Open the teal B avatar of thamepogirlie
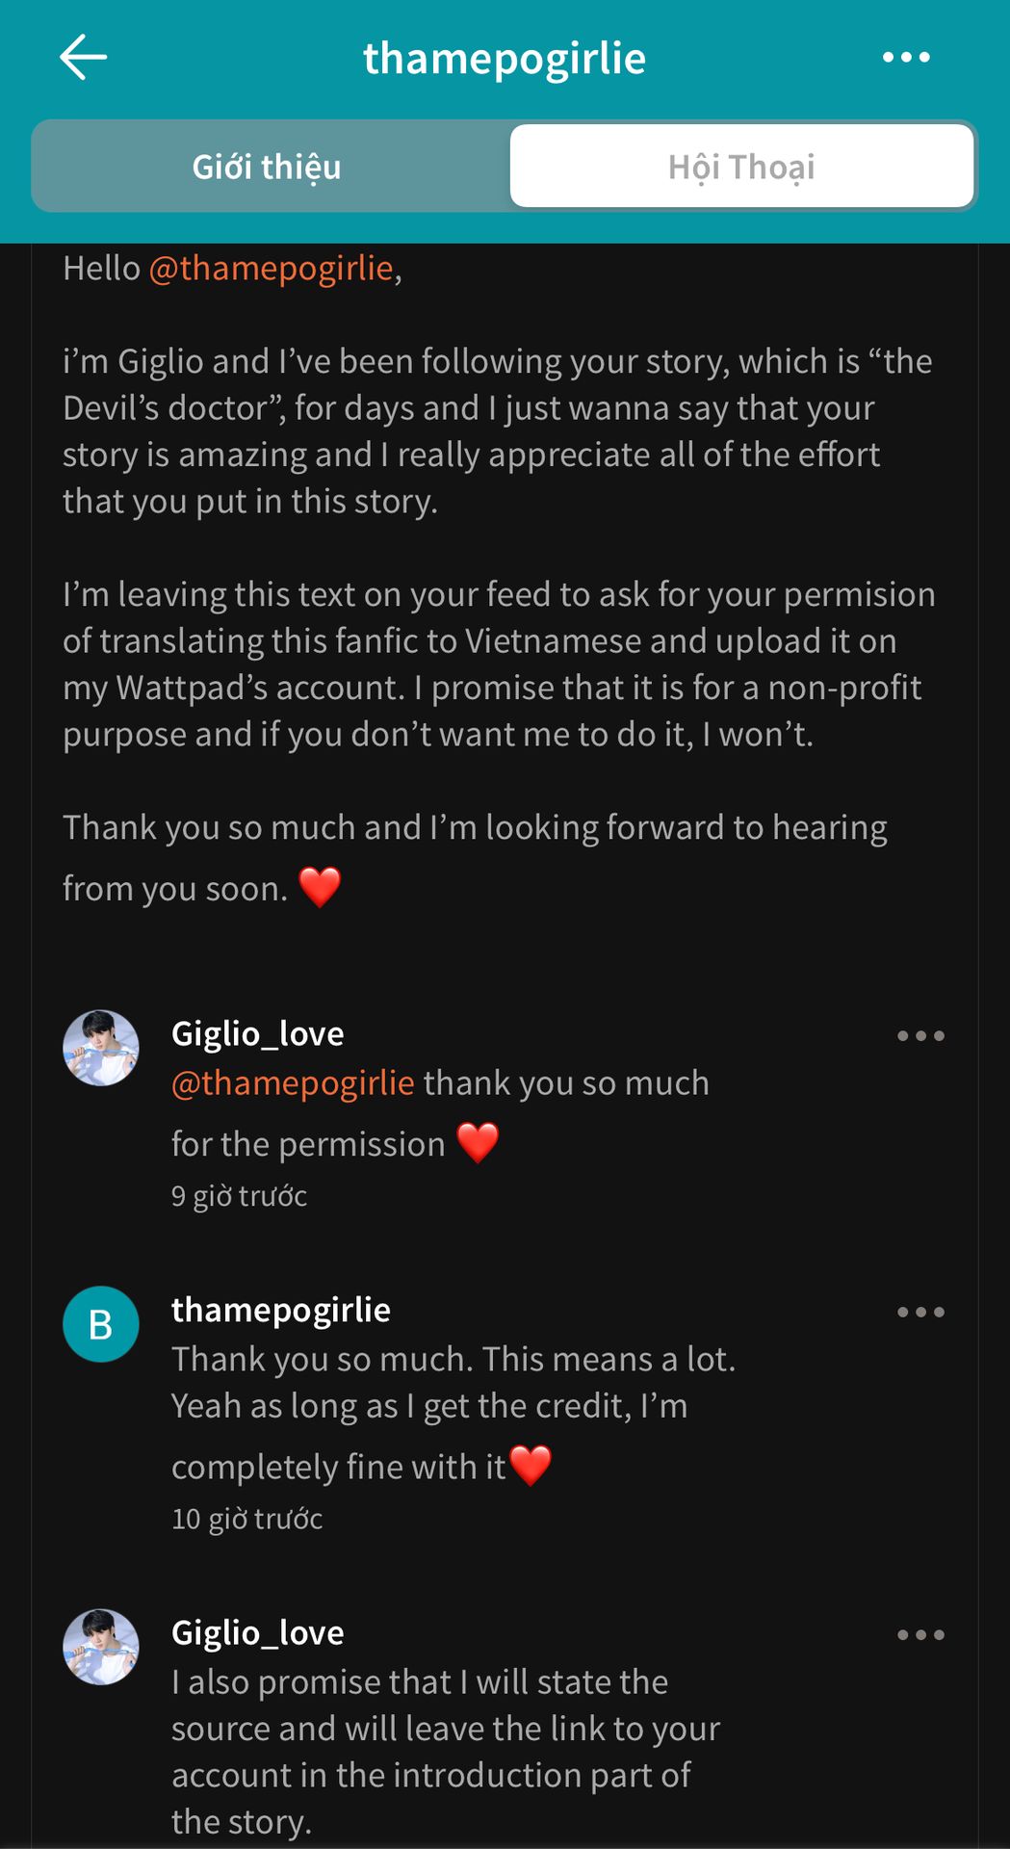Screen dimensions: 1010x1849 click(x=101, y=1324)
